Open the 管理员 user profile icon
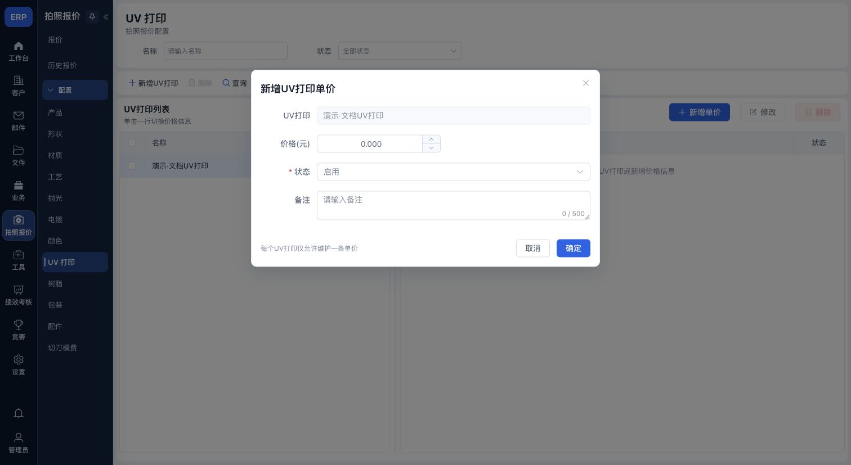 point(19,443)
